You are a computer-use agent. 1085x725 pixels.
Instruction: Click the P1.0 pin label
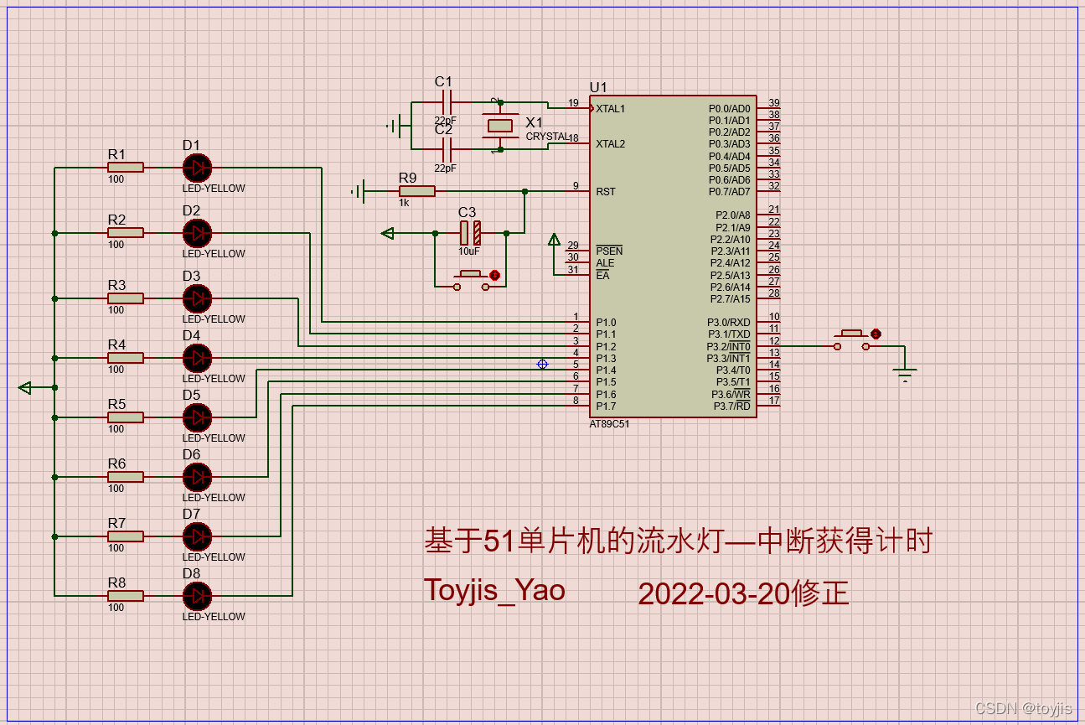click(606, 323)
